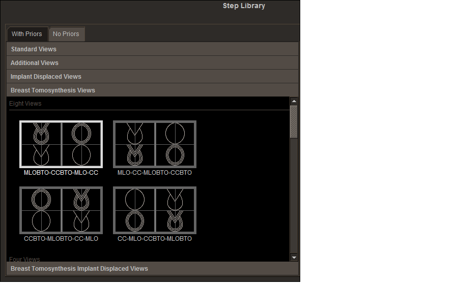Switch to the No Priors tab
The image size is (458, 287).
pyautogui.click(x=66, y=34)
